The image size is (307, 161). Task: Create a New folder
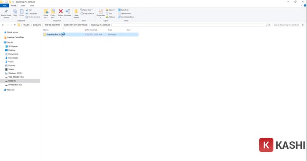tap(76, 14)
